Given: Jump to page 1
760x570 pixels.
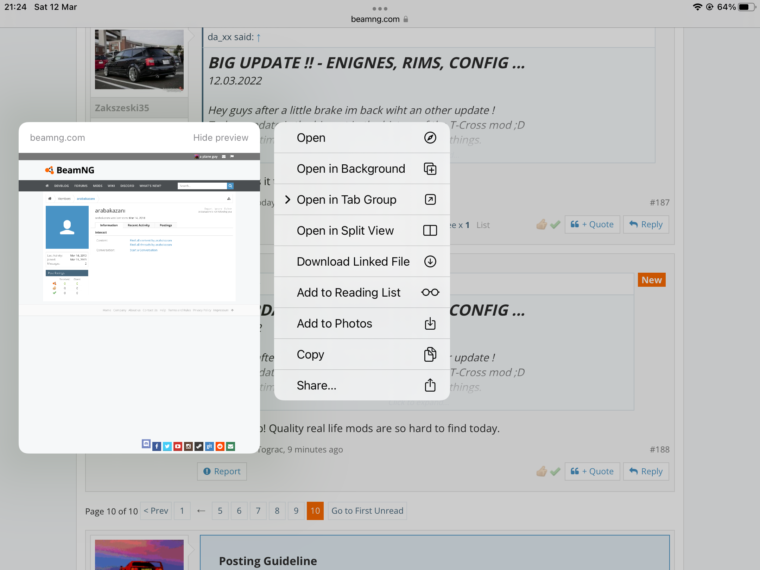Looking at the screenshot, I should [x=182, y=511].
